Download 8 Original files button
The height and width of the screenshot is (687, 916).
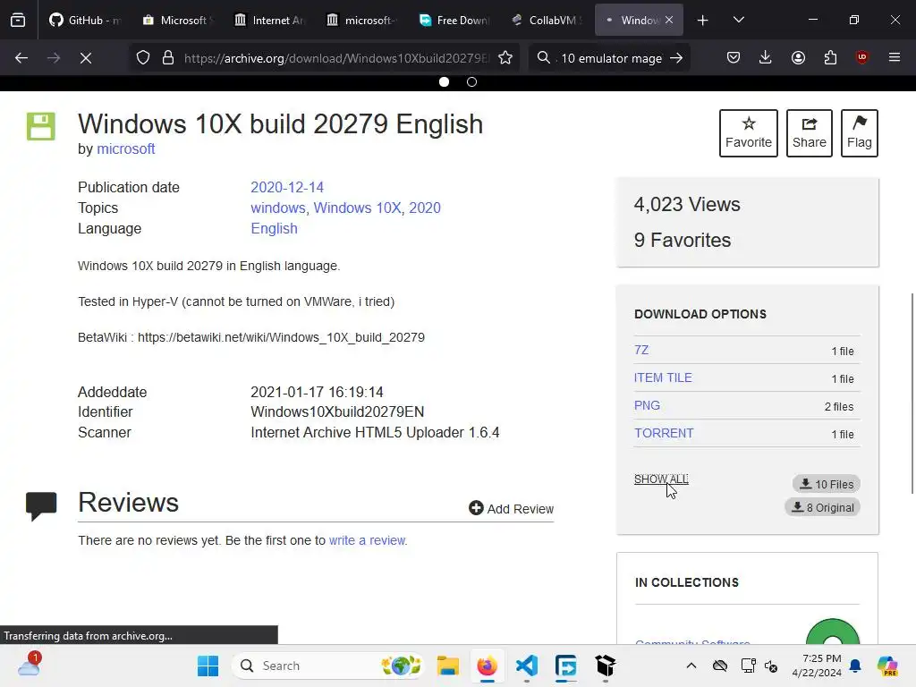822,508
